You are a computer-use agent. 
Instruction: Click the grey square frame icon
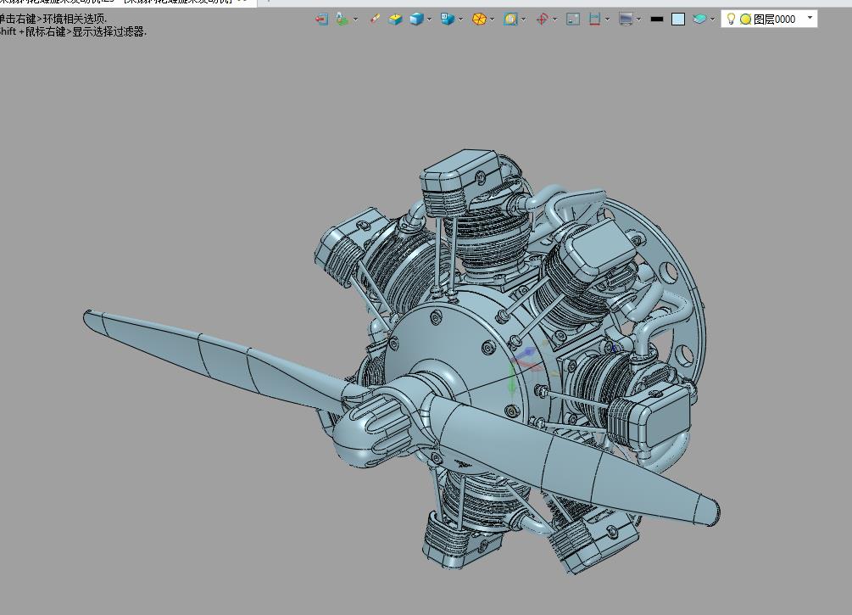point(573,20)
